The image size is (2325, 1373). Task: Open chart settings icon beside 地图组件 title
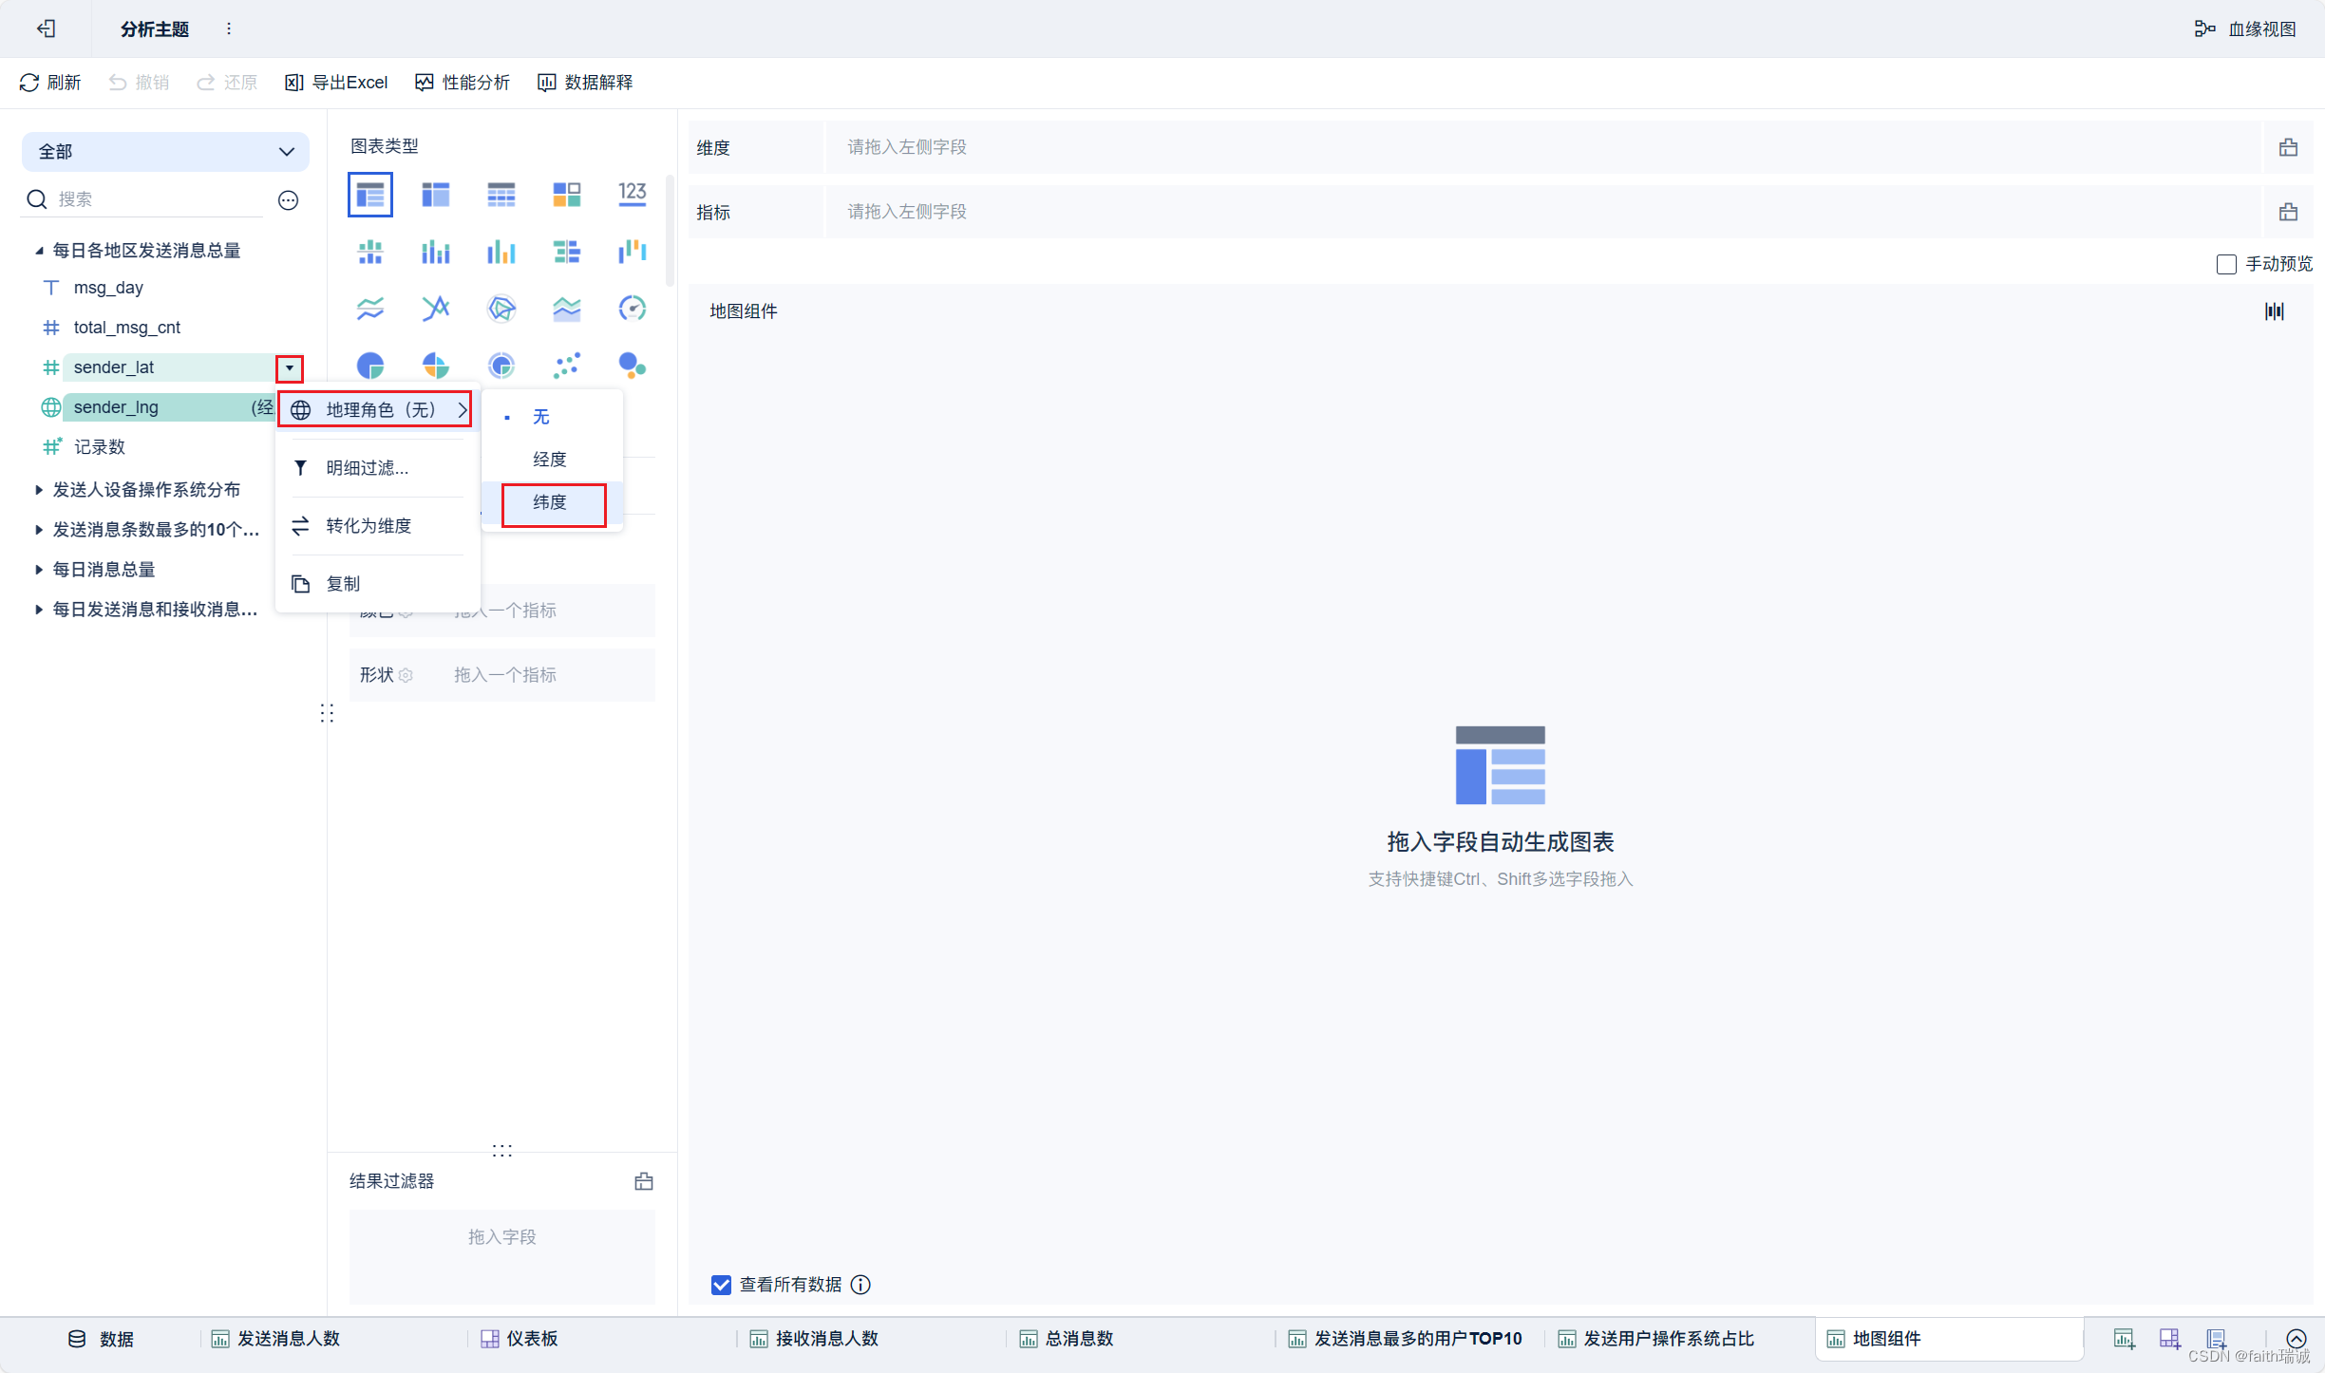coord(2274,311)
